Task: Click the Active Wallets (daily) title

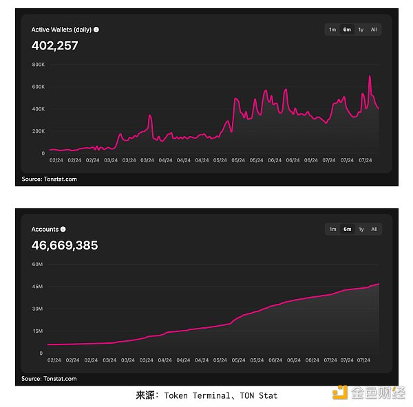Action: point(61,30)
